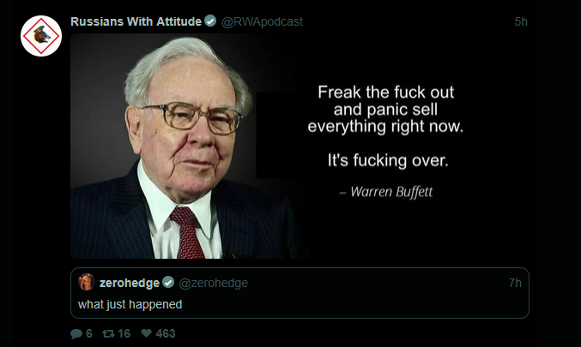Click the verified badge next to zerohedge
Image resolution: width=581 pixels, height=347 pixels.
coord(168,283)
